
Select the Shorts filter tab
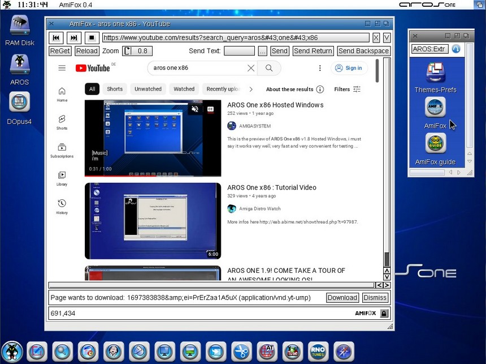115,89
